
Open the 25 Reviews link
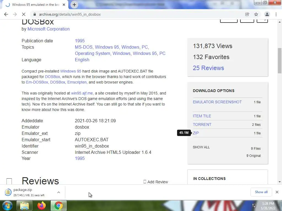(x=208, y=68)
